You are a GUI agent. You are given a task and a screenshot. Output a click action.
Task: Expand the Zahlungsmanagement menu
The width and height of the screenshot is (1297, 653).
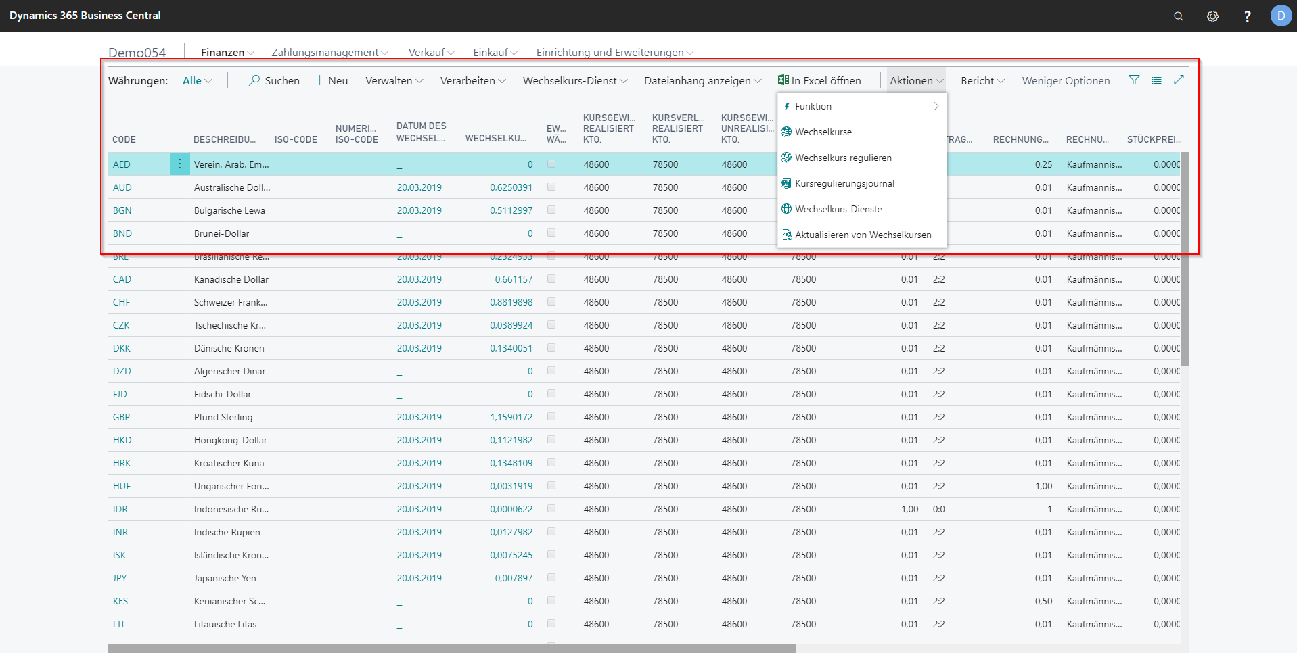tap(330, 52)
